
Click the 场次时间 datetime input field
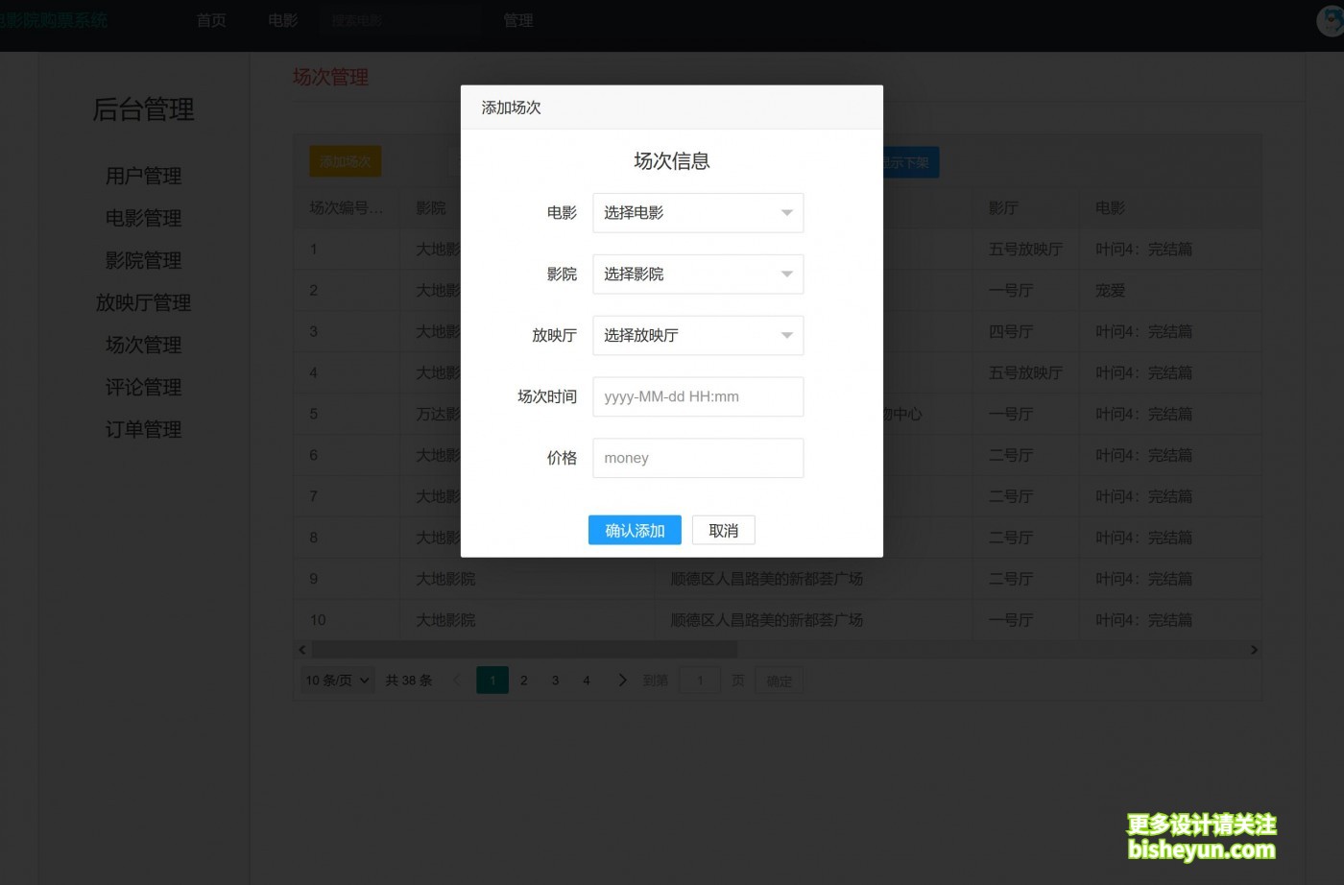(697, 397)
